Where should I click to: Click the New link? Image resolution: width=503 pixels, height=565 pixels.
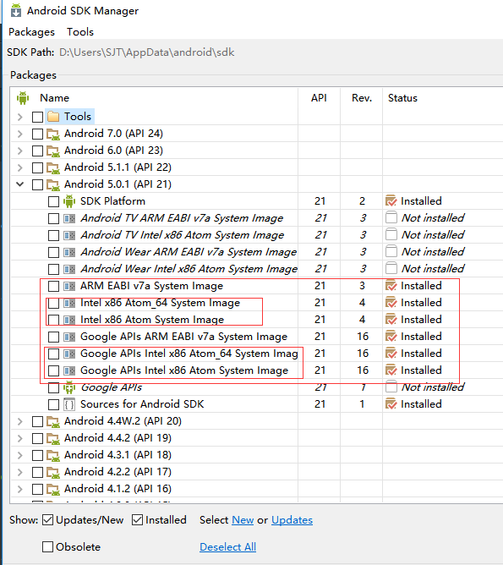pos(243,520)
